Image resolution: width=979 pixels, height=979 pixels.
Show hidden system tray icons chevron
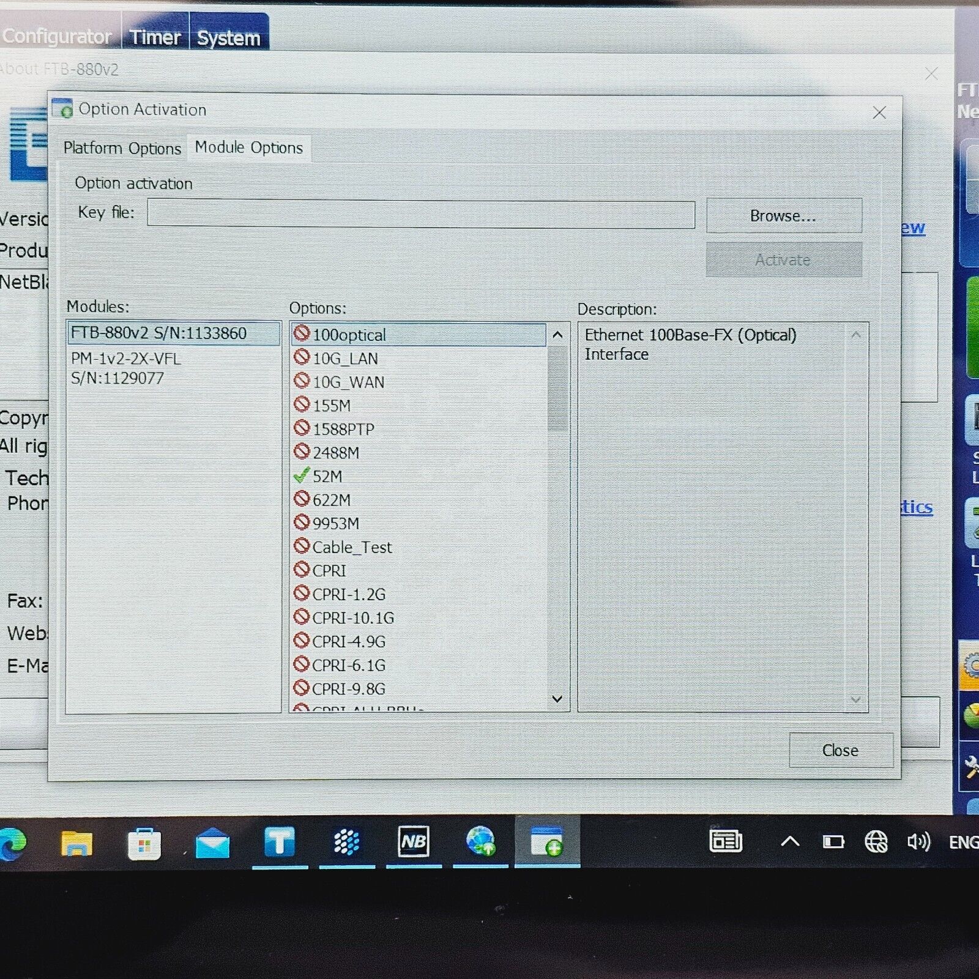(x=790, y=843)
